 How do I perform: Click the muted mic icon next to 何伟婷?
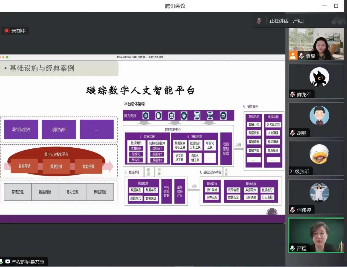[293, 210]
